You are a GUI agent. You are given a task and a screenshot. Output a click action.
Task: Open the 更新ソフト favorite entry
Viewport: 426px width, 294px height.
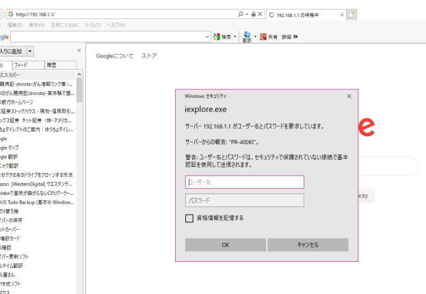pyautogui.click(x=14, y=256)
